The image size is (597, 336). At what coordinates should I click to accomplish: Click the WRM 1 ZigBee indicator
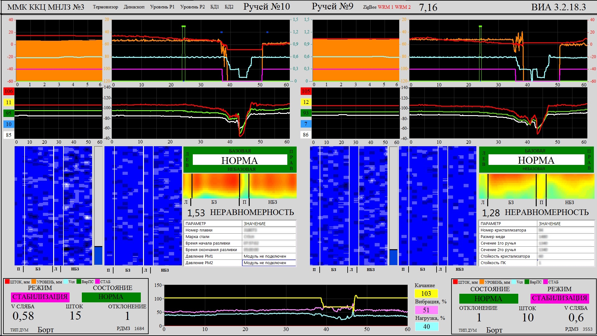coord(386,7)
